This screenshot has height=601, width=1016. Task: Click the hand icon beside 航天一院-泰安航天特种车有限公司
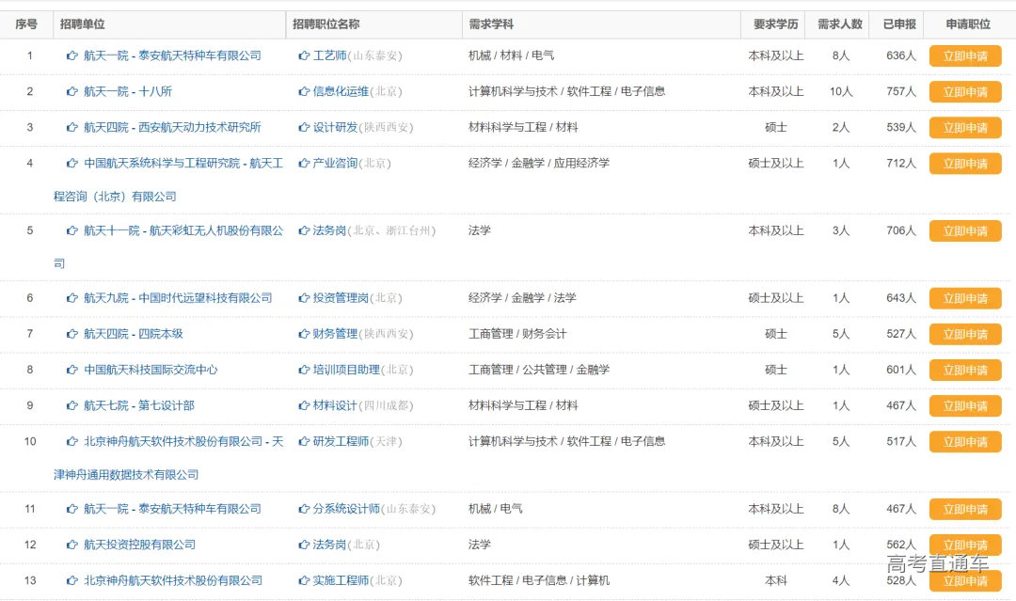(71, 55)
